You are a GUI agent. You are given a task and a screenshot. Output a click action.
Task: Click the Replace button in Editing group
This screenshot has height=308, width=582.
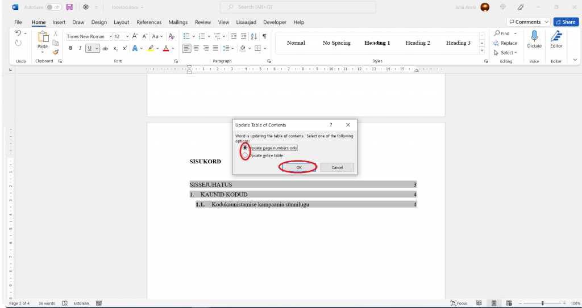click(505, 43)
